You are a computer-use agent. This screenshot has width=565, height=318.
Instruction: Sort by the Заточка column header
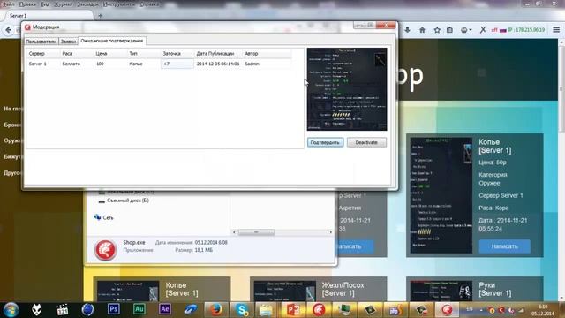coord(177,53)
